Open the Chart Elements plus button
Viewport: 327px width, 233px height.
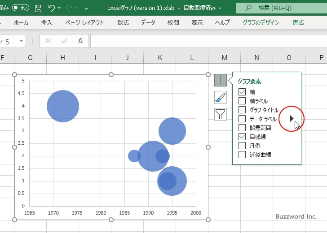click(221, 80)
